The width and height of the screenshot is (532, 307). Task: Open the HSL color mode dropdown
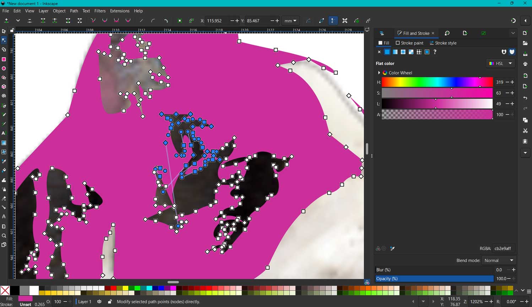[x=500, y=63]
